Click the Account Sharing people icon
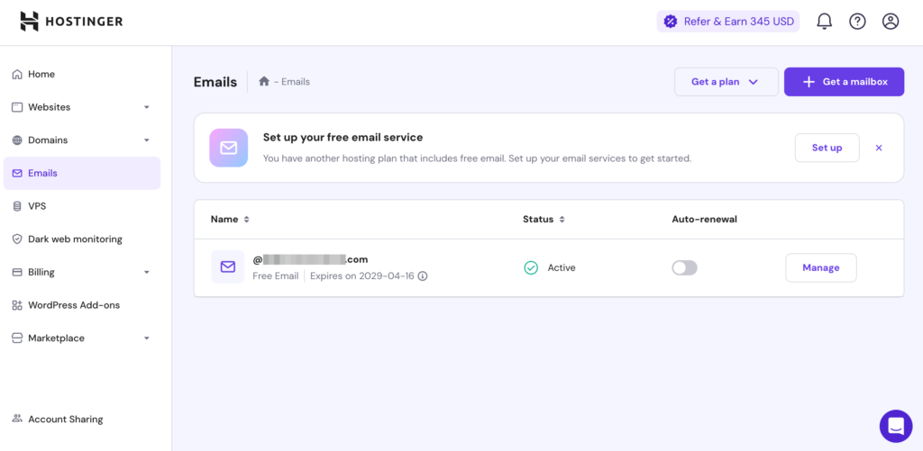923x451 pixels. pos(17,419)
